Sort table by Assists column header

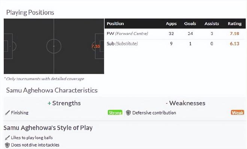click(x=212, y=24)
